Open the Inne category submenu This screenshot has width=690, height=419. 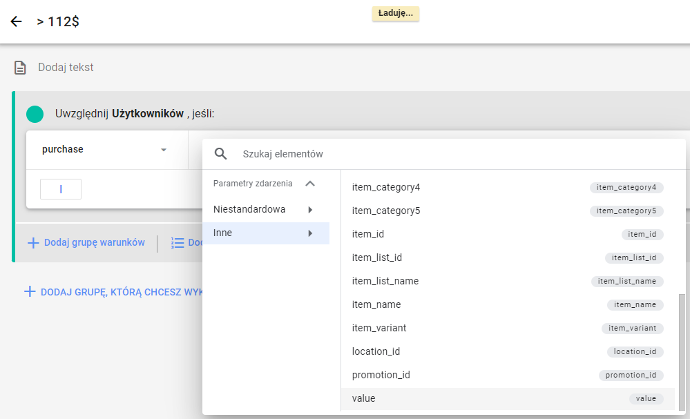pyautogui.click(x=266, y=233)
